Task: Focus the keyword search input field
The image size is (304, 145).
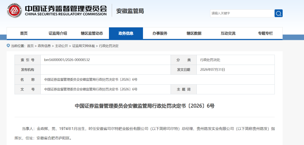Action: (x=242, y=13)
